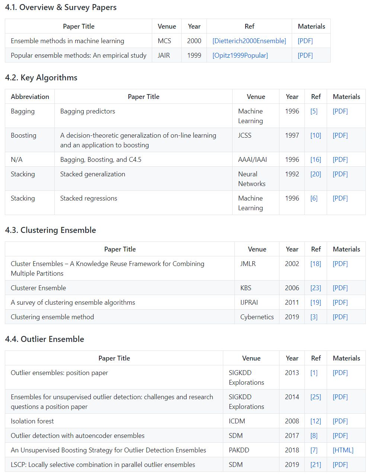Open PDF for Clusterer Ensemble paper
The height and width of the screenshot is (474, 368).
[x=340, y=288]
